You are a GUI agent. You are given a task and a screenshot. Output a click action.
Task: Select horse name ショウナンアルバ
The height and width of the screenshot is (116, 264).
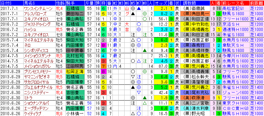(x=37, y=103)
